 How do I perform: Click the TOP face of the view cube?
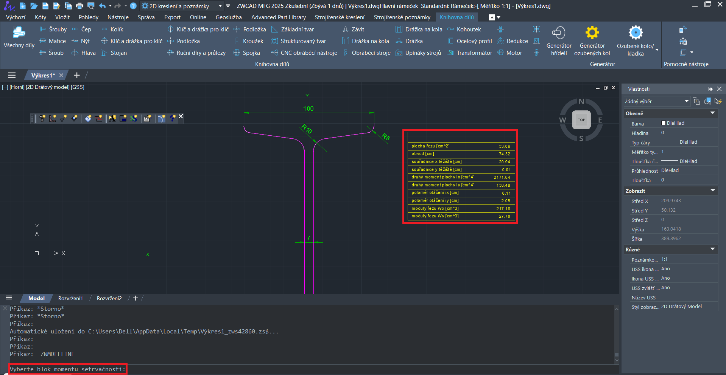tap(581, 120)
